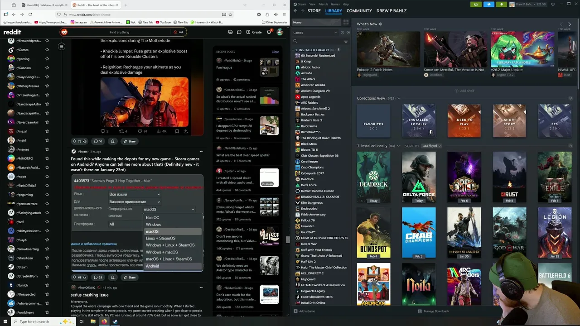The height and width of the screenshot is (326, 580).
Task: Open Last Played sort dropdown
Action: point(431,146)
